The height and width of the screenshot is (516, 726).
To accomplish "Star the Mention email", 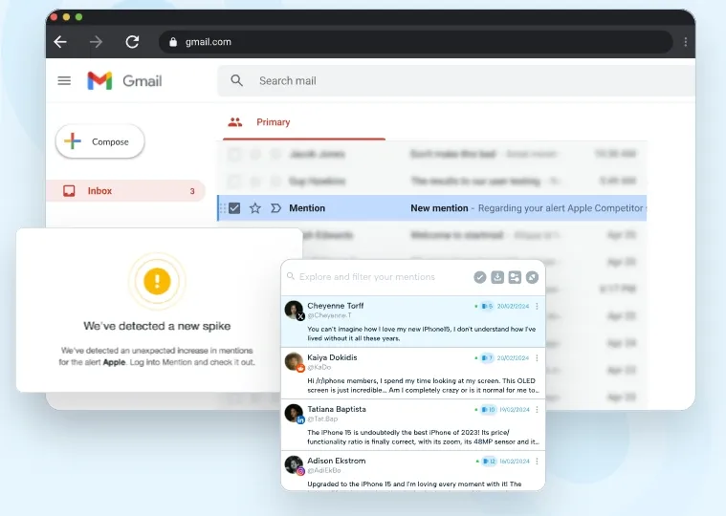I will pos(255,208).
